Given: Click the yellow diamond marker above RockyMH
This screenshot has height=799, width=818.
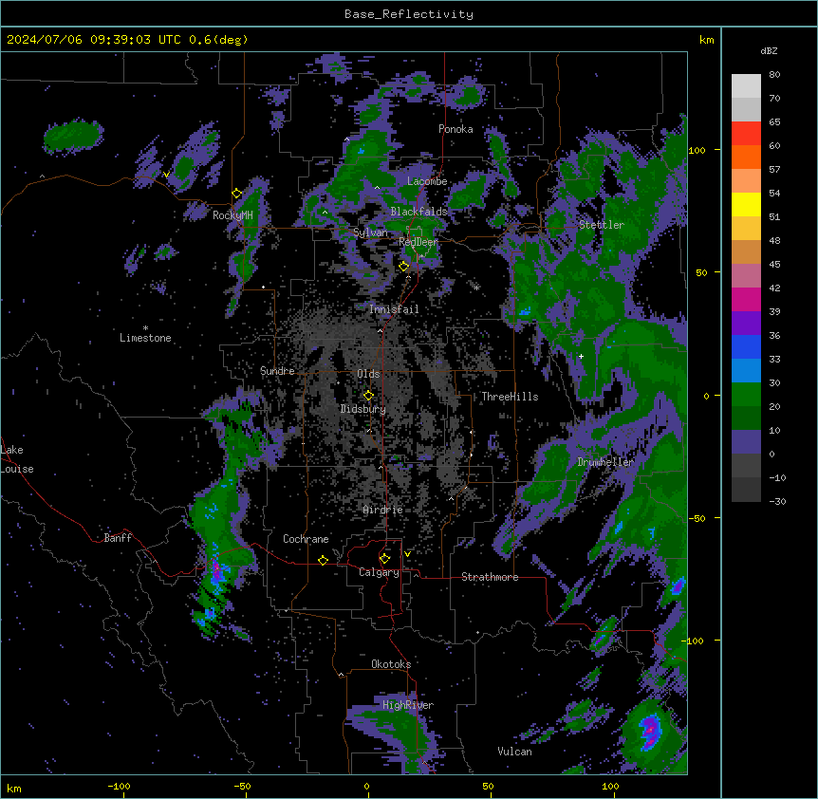Looking at the screenshot, I should 237,194.
